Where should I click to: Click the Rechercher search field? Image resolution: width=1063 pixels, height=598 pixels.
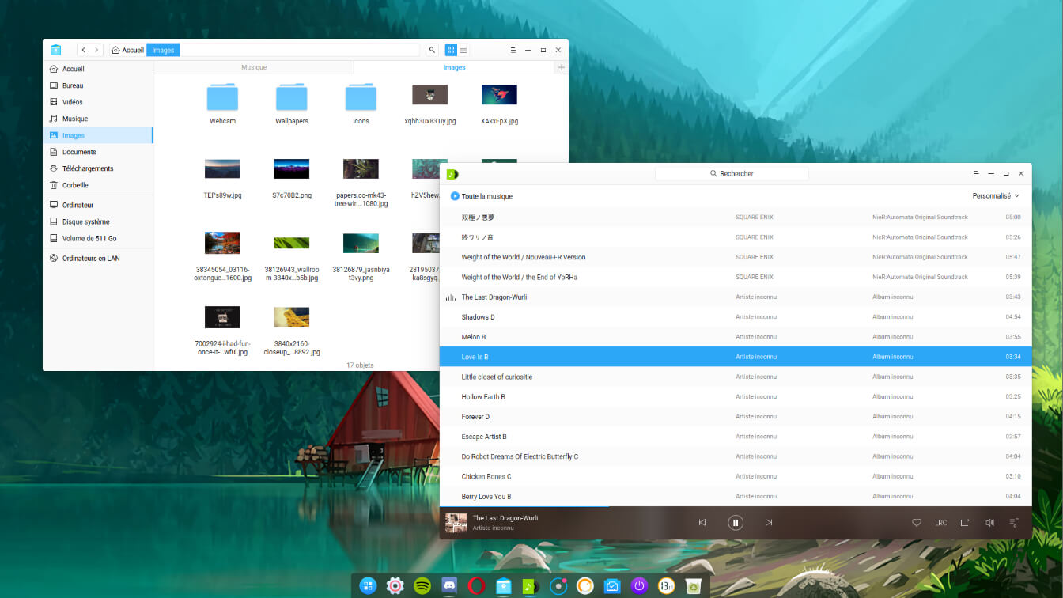point(732,173)
